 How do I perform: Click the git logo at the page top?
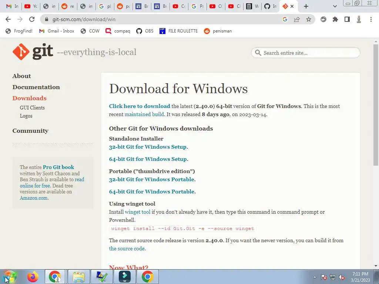(33, 52)
